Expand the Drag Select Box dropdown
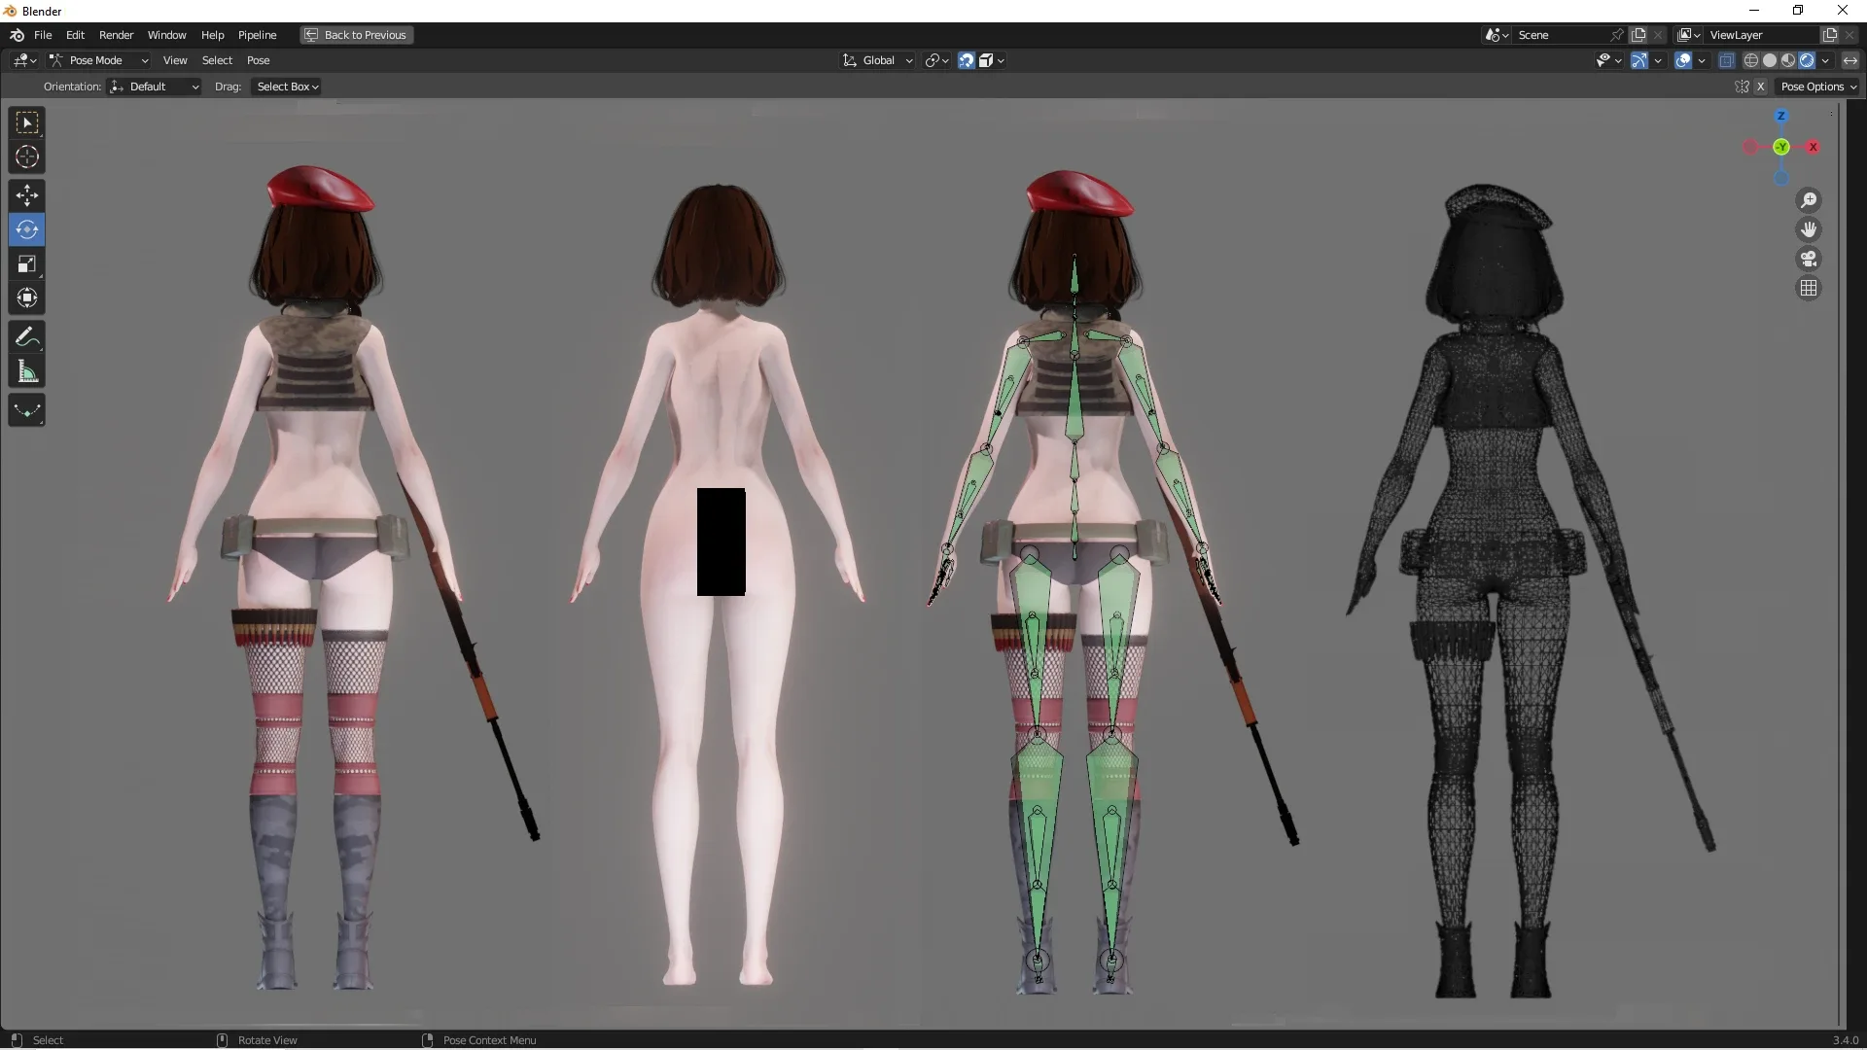This screenshot has width=1867, height=1050. pyautogui.click(x=285, y=86)
